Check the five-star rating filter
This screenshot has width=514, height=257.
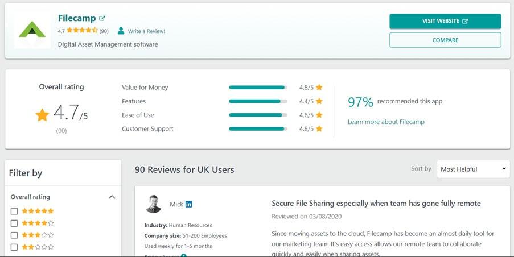(14, 211)
